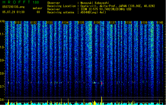Click the HROFFT program title text
The width and height of the screenshot is (166, 105).
pyautogui.click(x=16, y=2)
